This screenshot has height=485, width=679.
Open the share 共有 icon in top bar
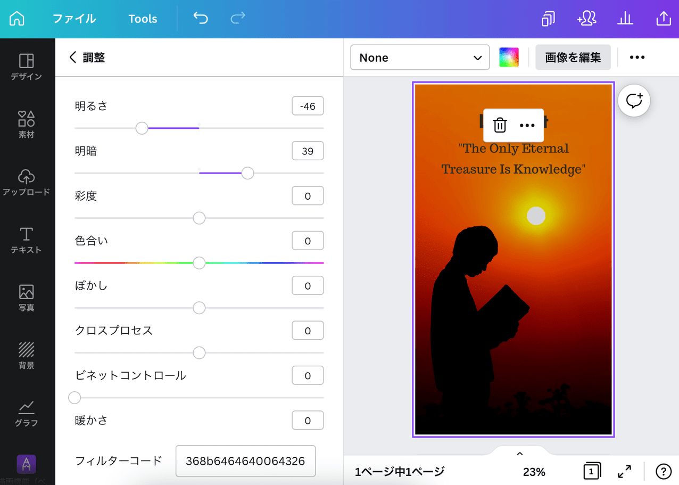tap(663, 19)
